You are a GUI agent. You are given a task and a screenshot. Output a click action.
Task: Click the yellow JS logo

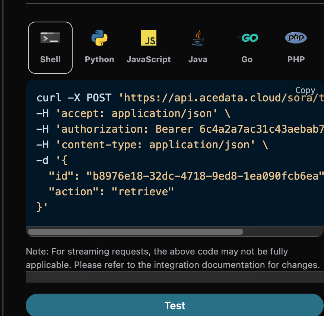pyautogui.click(x=149, y=38)
